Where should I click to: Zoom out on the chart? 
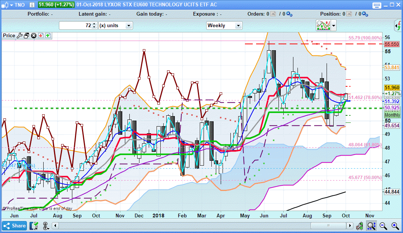tap(384, 226)
